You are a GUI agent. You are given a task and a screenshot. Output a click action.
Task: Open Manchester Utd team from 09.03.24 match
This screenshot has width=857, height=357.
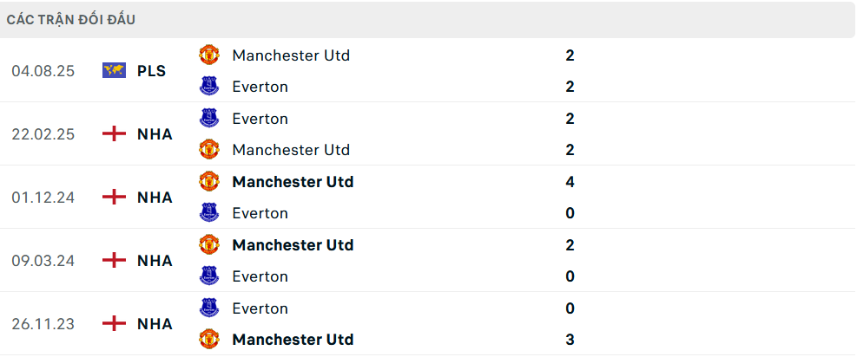[x=293, y=245]
